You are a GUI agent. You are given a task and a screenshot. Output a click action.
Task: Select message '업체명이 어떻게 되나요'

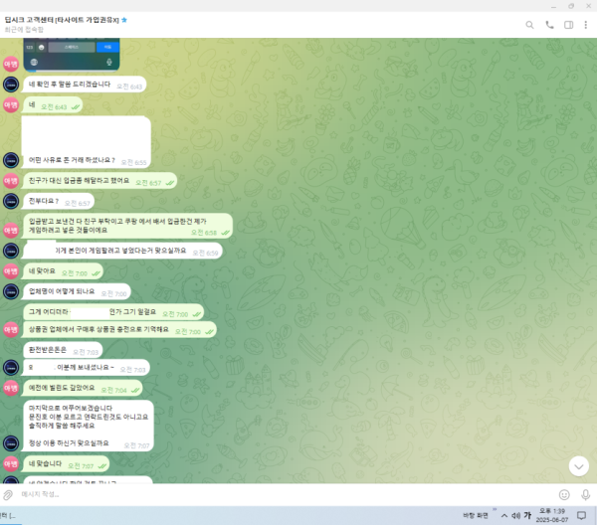(x=77, y=291)
